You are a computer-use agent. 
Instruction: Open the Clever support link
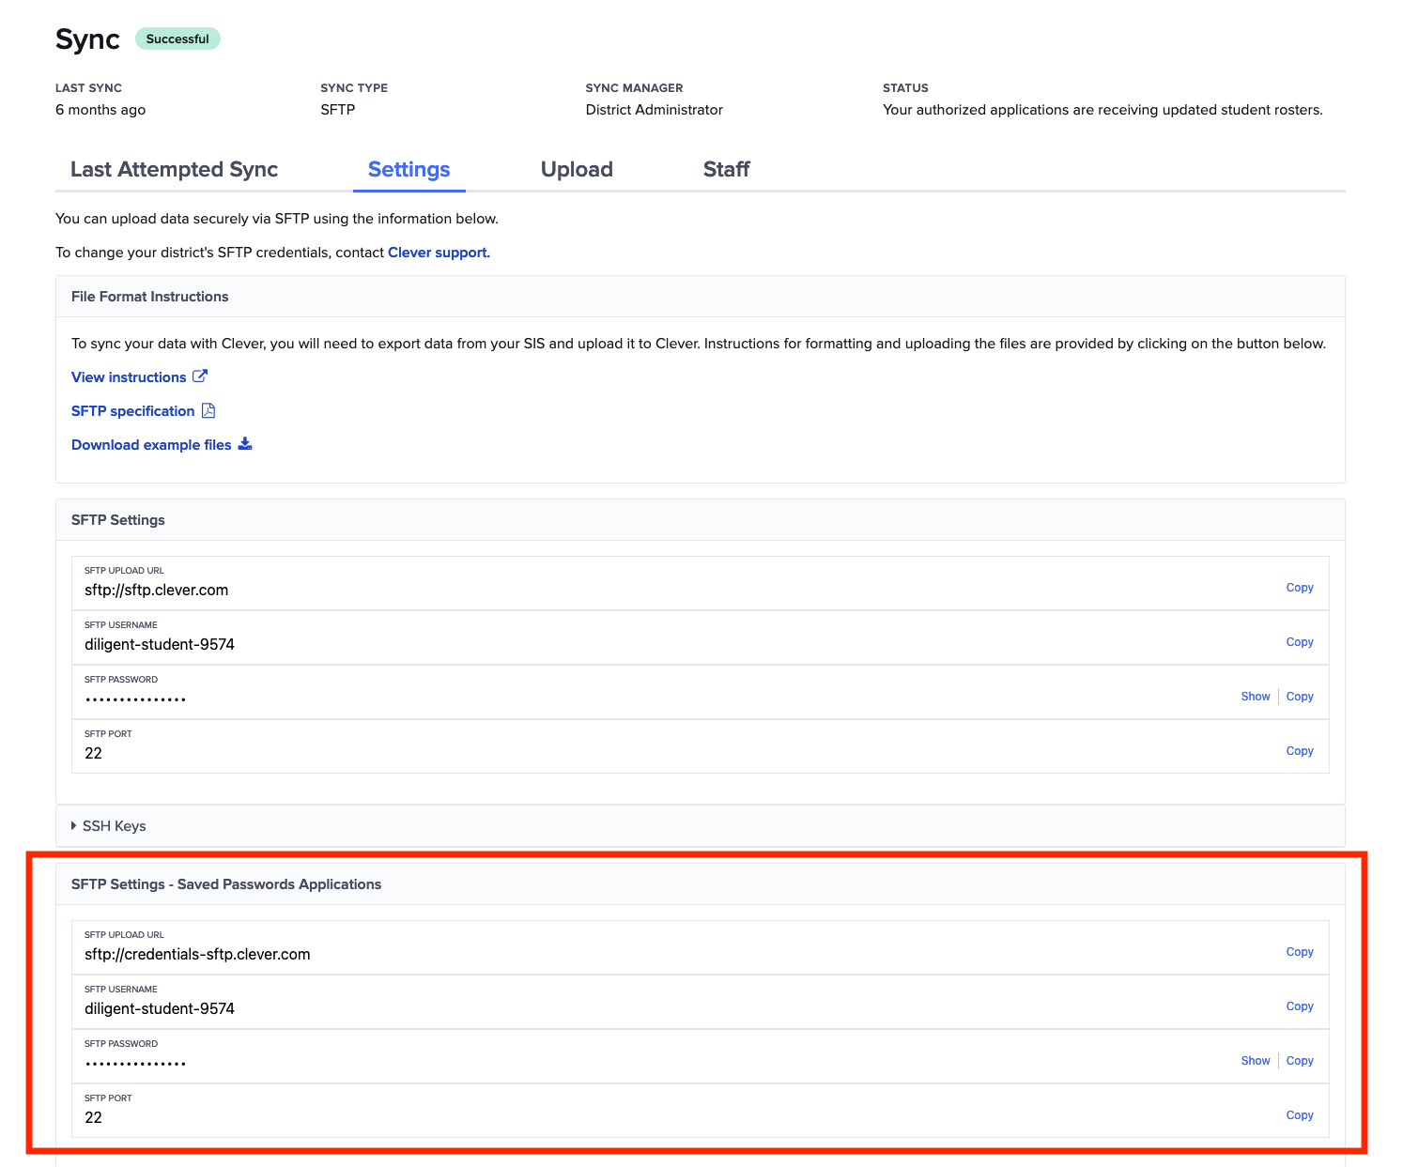tap(439, 253)
